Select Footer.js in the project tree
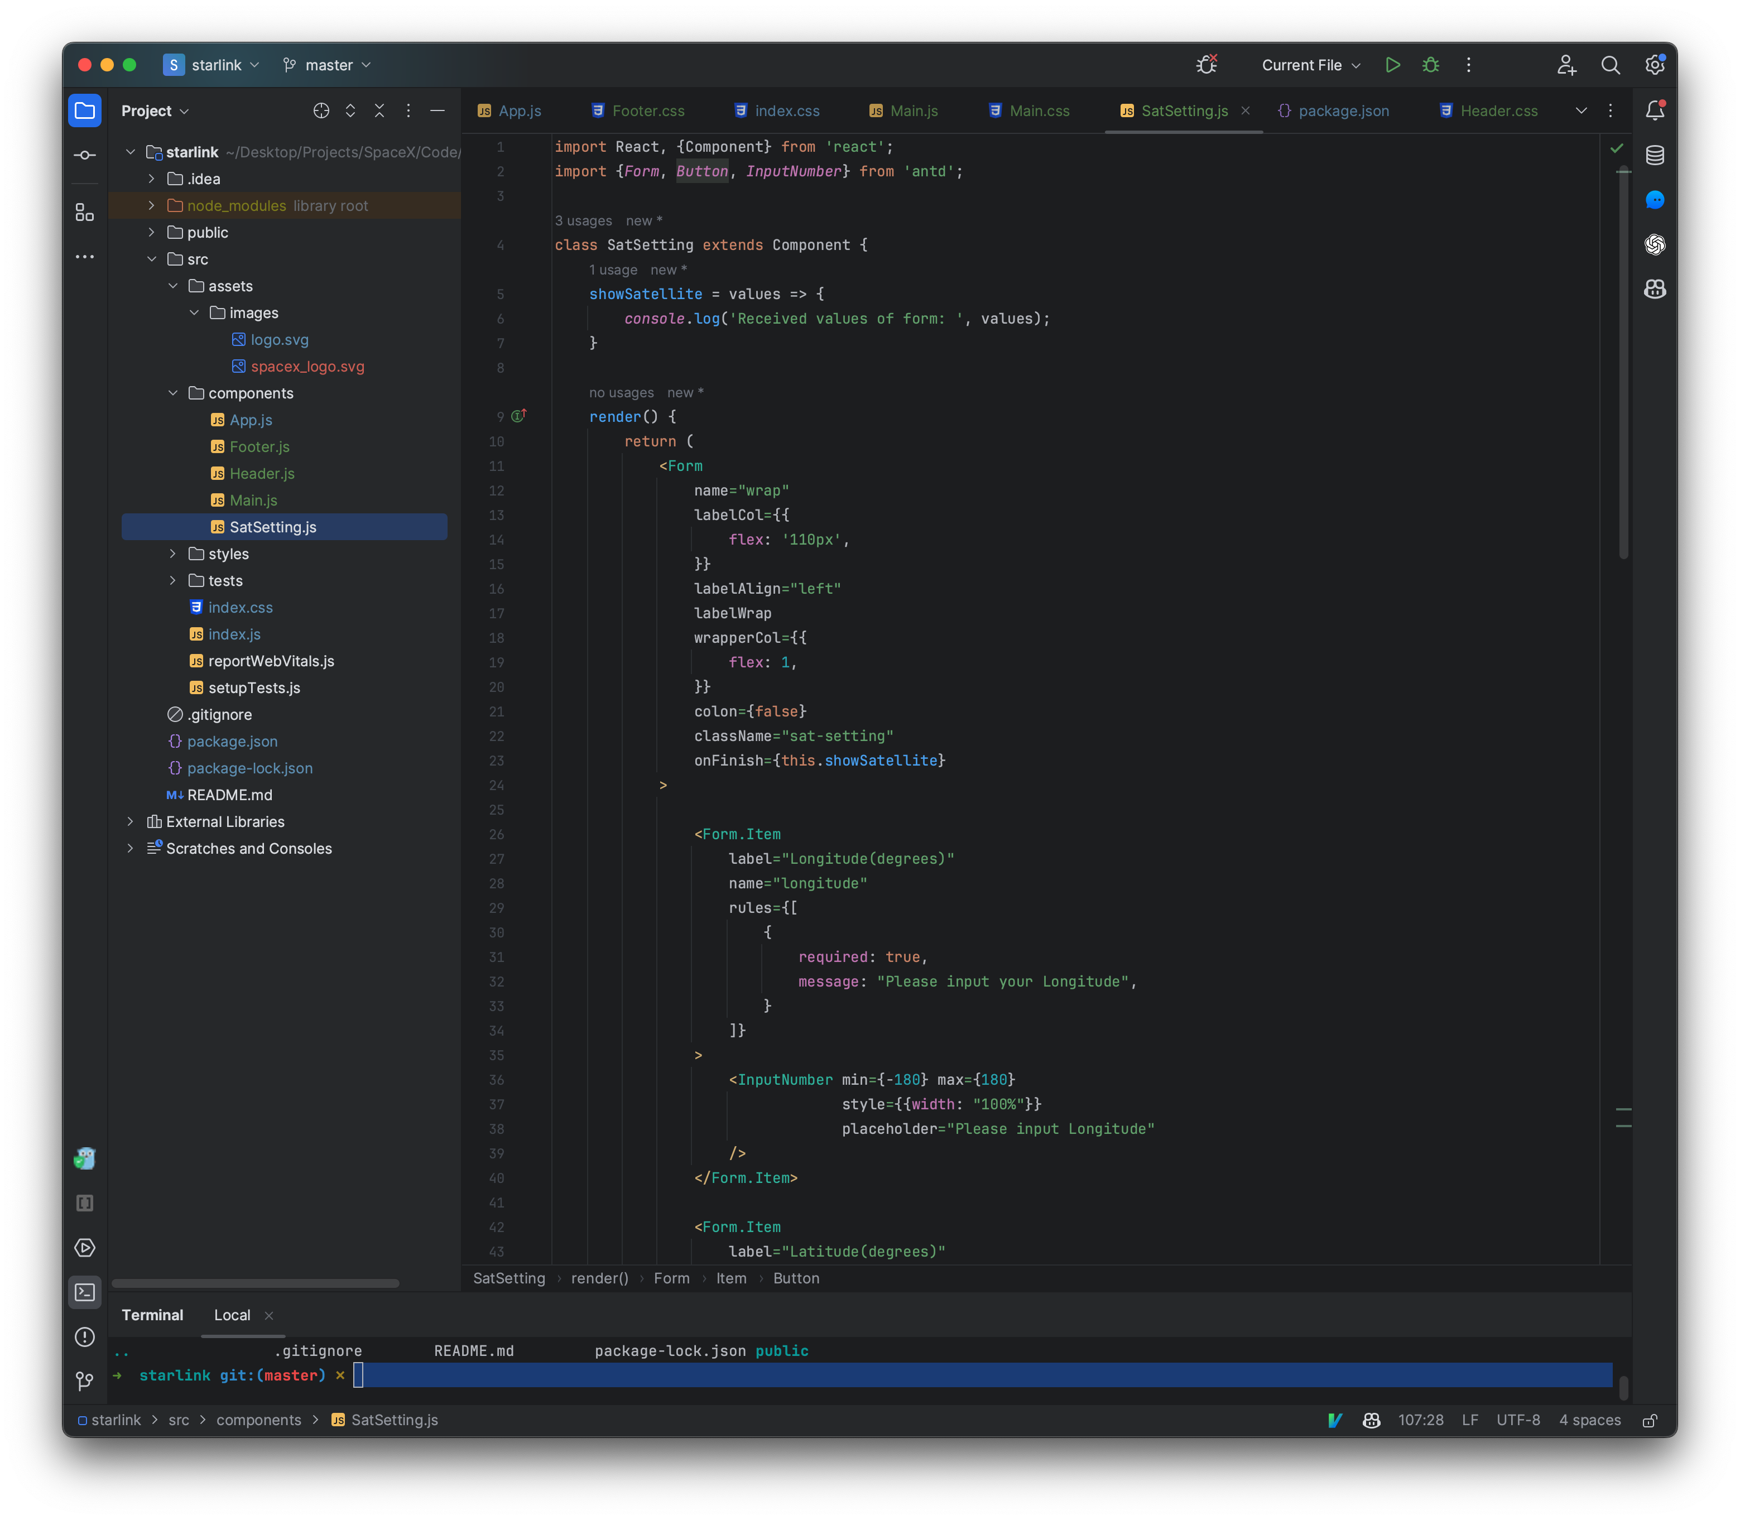Image resolution: width=1740 pixels, height=1520 pixels. [259, 446]
